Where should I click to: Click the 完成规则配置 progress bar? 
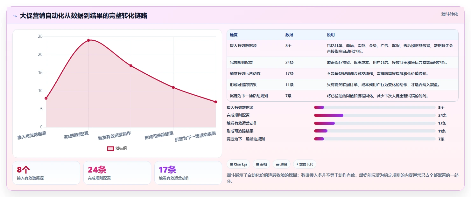[375, 115]
